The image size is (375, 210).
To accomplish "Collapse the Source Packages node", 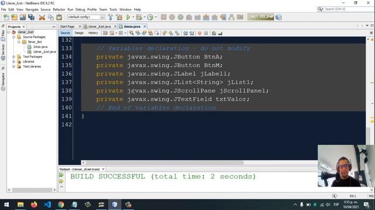I will pyautogui.click(x=14, y=37).
